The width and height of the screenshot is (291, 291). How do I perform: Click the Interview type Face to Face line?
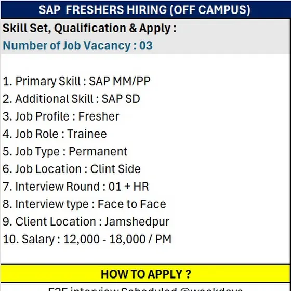84,204
